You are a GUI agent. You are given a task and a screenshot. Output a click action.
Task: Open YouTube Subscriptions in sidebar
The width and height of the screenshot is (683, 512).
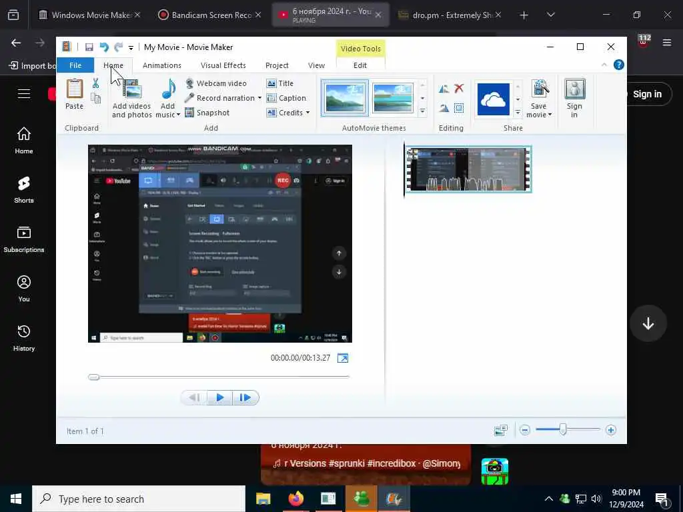24,239
